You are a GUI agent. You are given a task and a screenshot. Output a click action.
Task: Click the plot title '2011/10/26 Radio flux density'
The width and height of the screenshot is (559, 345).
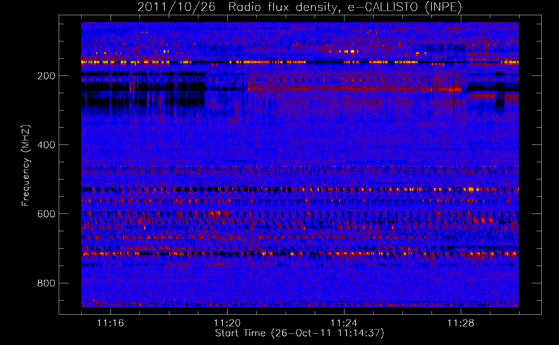pyautogui.click(x=300, y=7)
